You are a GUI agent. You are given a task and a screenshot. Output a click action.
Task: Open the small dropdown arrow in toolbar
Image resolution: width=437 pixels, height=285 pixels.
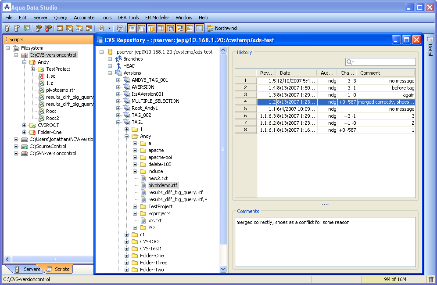point(109,29)
